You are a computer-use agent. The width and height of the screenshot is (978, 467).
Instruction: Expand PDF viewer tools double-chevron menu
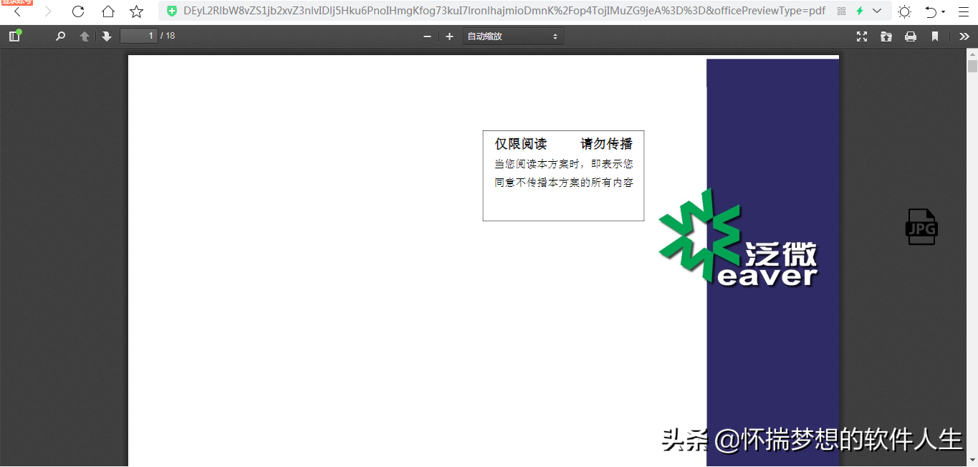(x=964, y=37)
